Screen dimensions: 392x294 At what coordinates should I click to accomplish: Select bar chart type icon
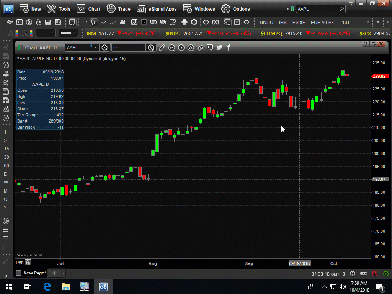point(85,23)
